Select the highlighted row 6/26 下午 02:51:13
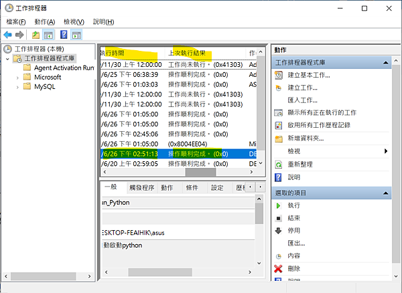The height and width of the screenshot is (293, 402). (x=179, y=154)
